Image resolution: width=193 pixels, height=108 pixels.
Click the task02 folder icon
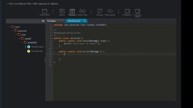tap(22, 38)
